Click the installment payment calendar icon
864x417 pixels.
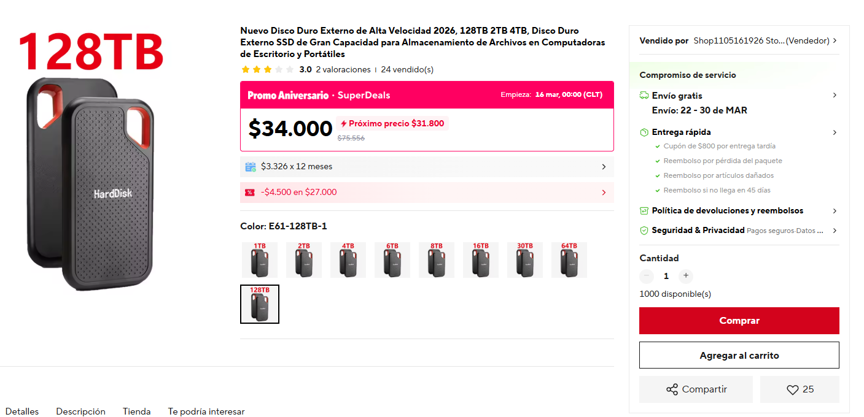coord(251,167)
